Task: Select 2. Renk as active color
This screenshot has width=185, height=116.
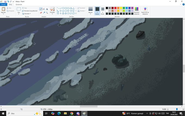Action: coord(103,11)
